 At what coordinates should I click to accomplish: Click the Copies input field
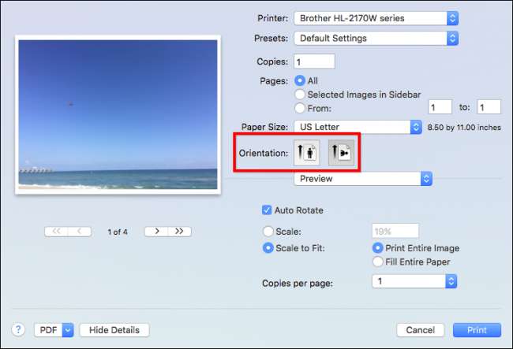(314, 61)
